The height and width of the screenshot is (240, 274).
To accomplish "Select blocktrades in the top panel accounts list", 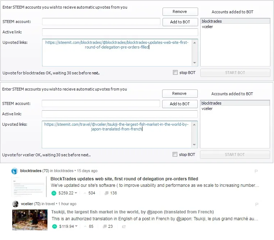I will click(x=235, y=21).
